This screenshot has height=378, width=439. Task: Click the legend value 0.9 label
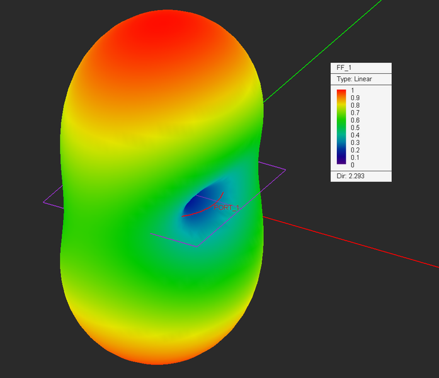click(x=355, y=98)
